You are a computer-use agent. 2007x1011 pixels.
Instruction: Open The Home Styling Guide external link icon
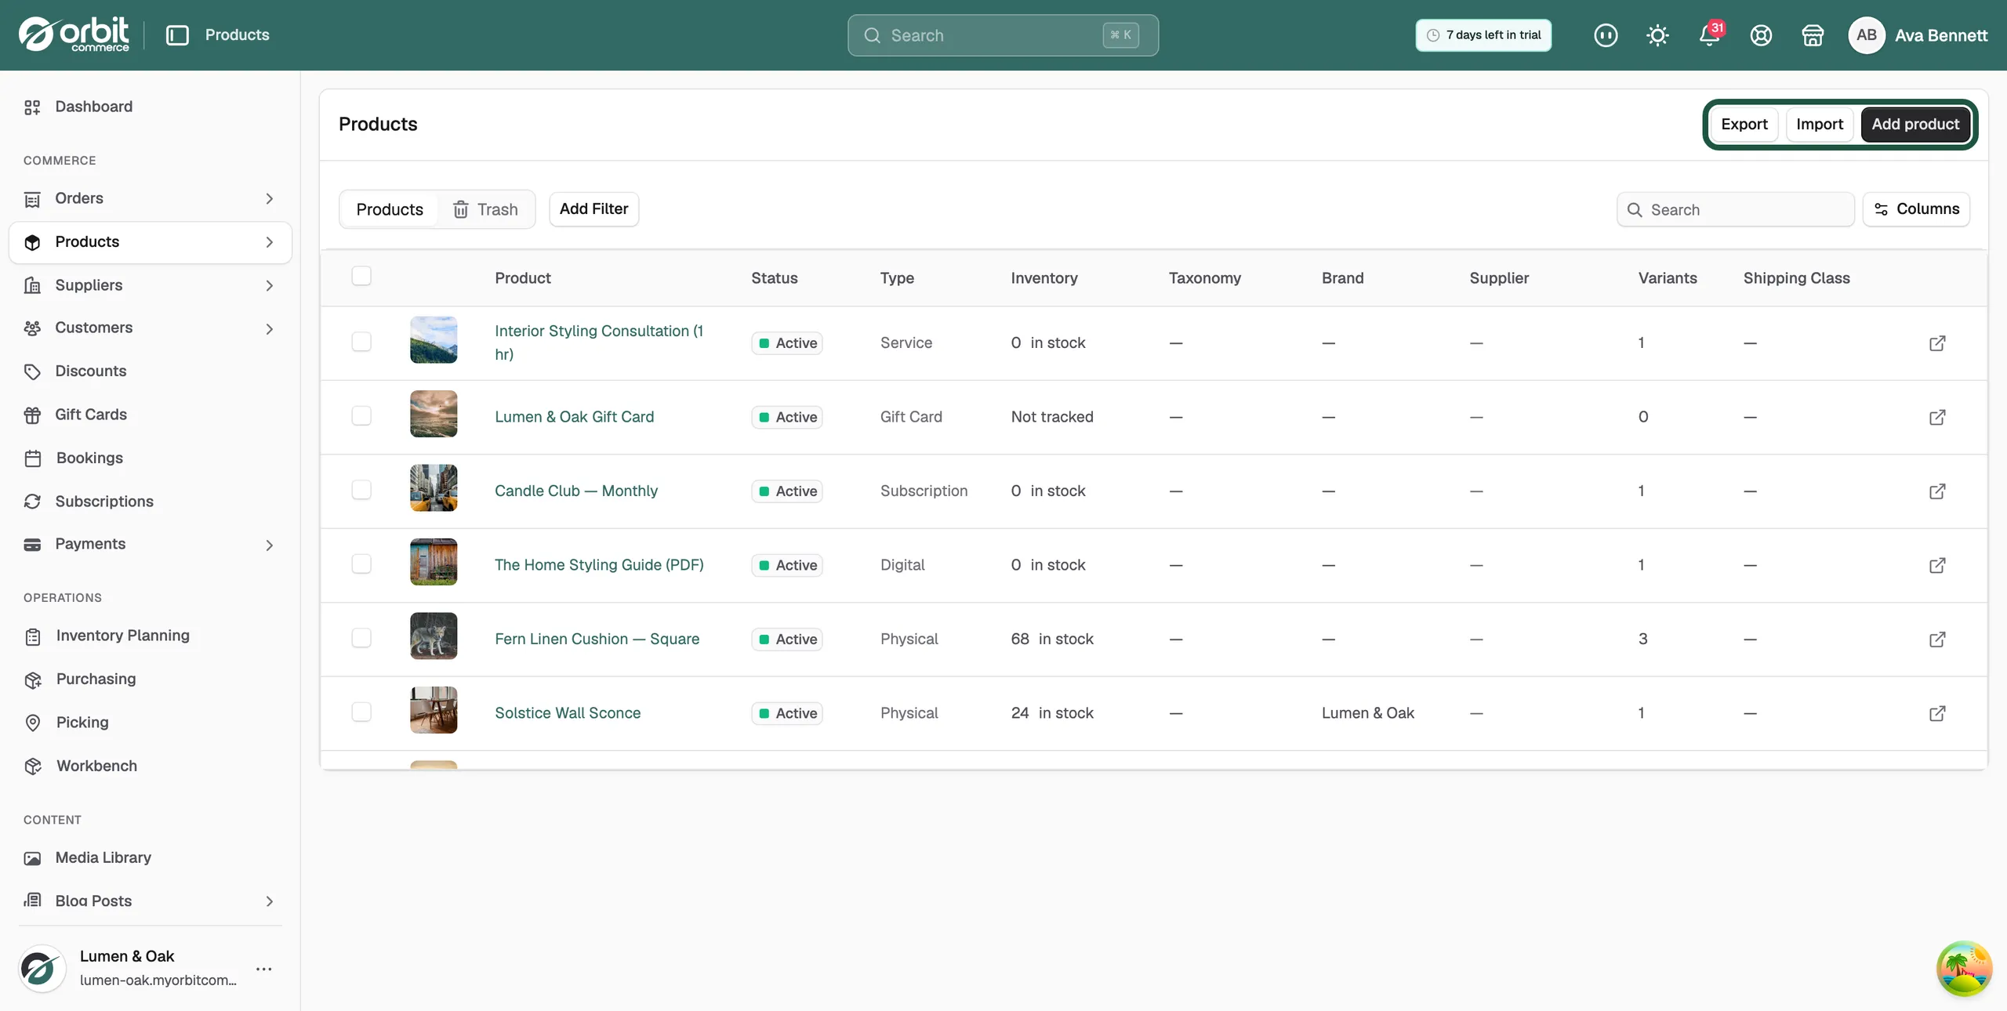[1937, 565]
